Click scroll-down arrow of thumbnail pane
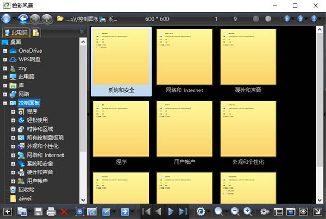Viewport: 326px width, 219px height. coord(319,200)
